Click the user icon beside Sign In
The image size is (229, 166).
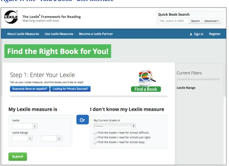click(x=191, y=34)
